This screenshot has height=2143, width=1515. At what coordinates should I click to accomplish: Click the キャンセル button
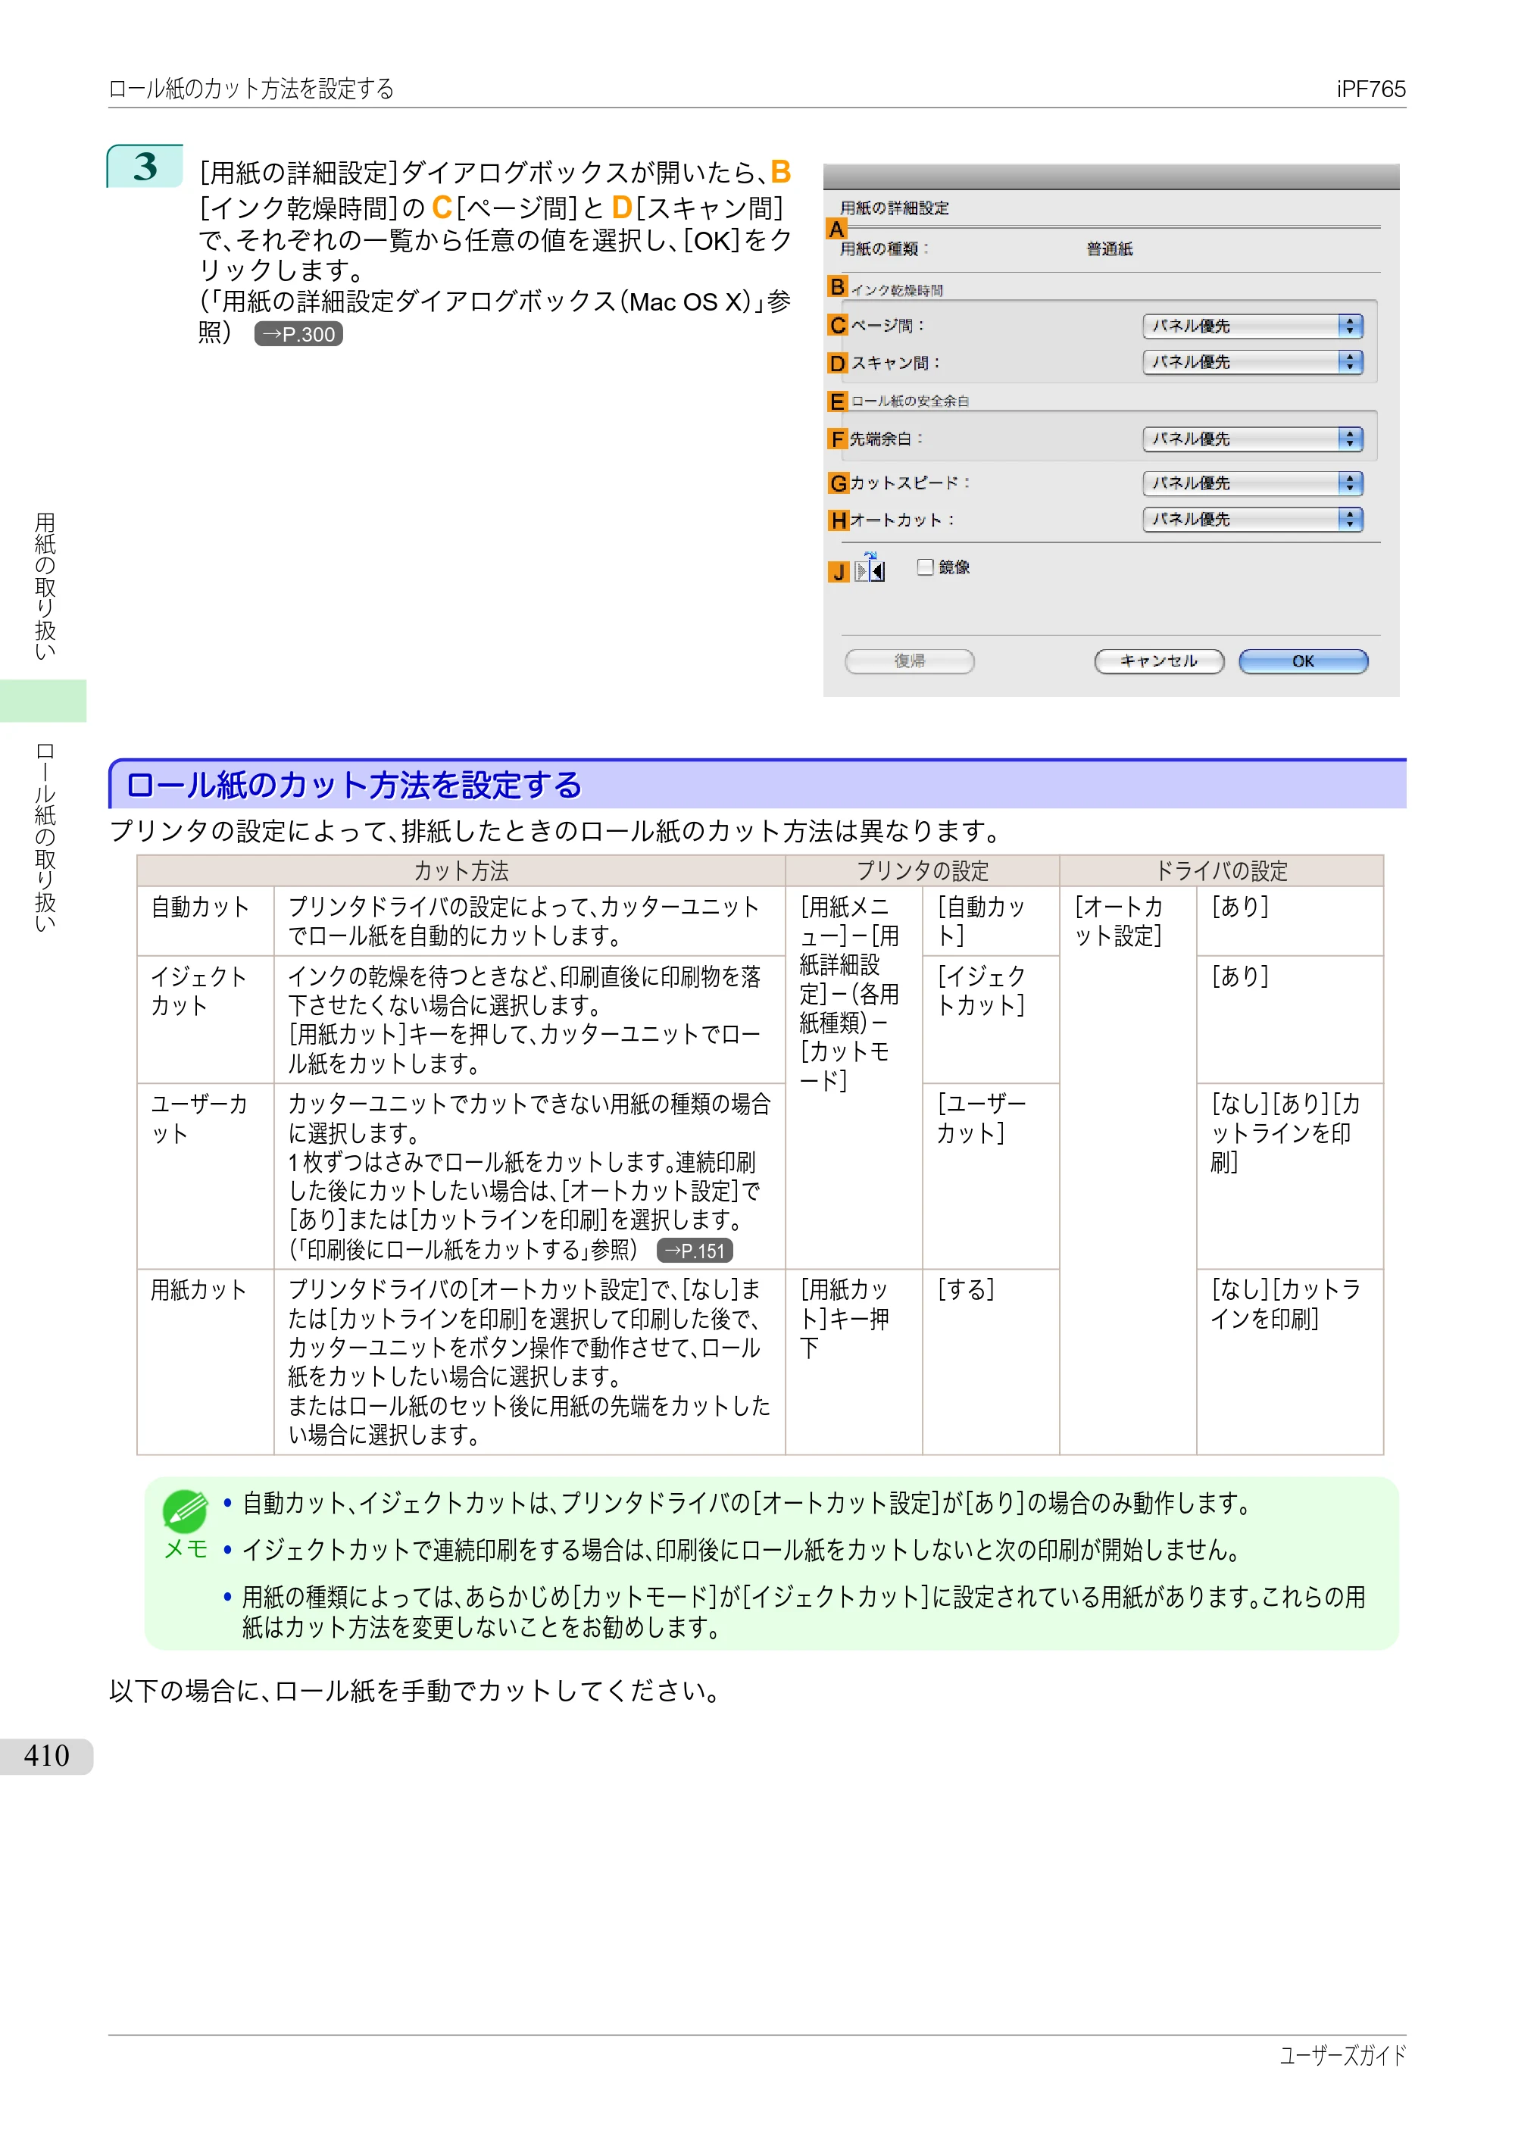pyautogui.click(x=1158, y=662)
